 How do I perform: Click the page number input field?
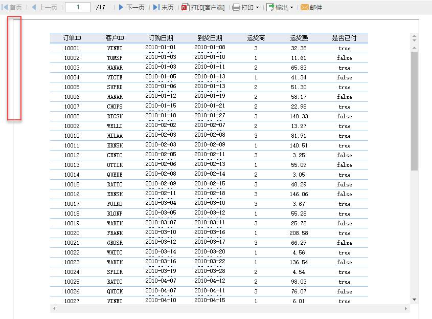pyautogui.click(x=78, y=7)
